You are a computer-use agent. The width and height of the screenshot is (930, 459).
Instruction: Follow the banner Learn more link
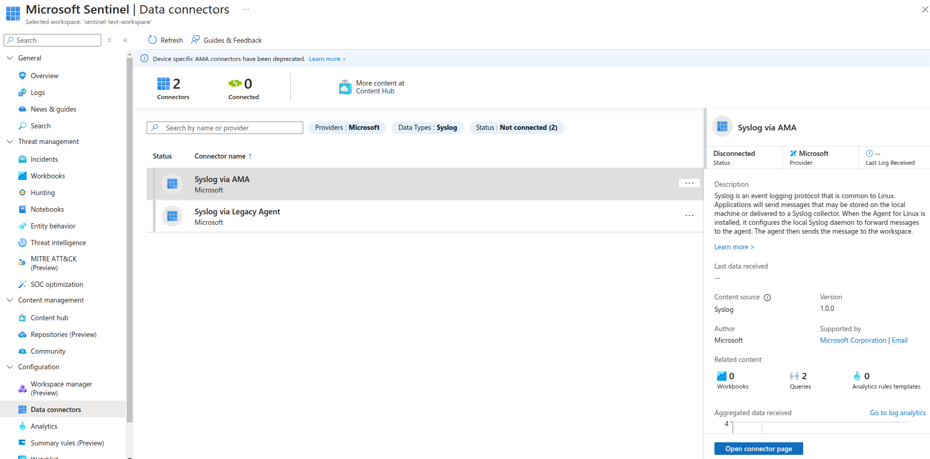tap(327, 59)
